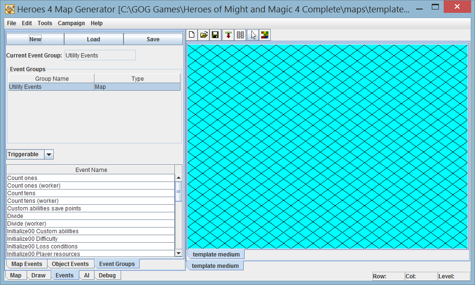Open the Campaign menu
Screen dimensions: 475x285
[71, 23]
